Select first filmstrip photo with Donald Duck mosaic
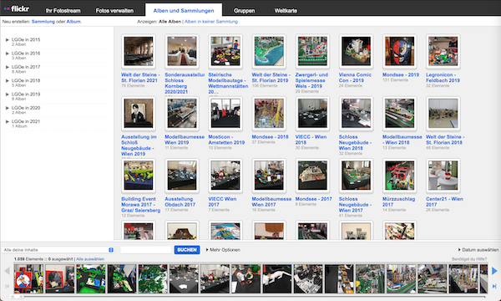501x301 pixels. point(28,278)
